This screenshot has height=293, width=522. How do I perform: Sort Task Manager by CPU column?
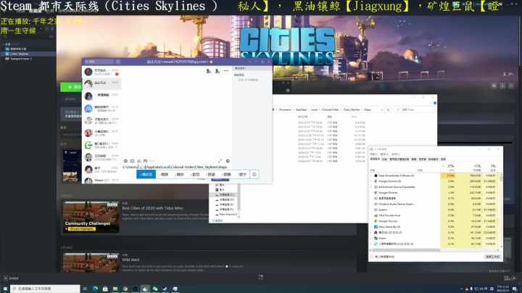[449, 168]
